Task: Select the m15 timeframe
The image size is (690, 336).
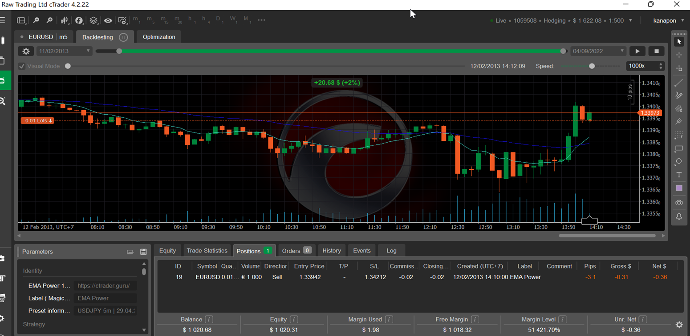Action: (164, 20)
